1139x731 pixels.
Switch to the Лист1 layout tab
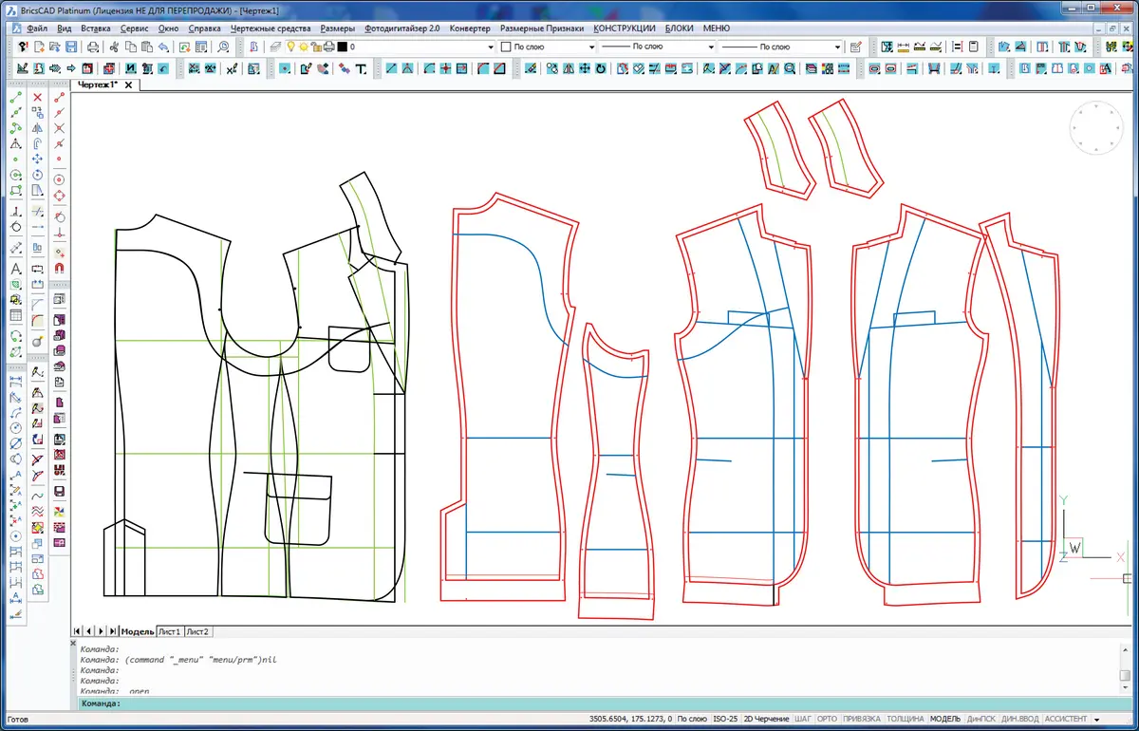click(169, 631)
